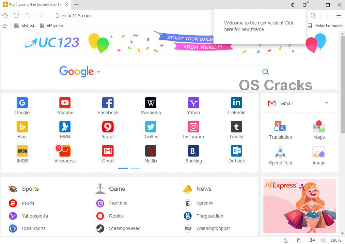Open the browser theme shirt icon

[x=305, y=5]
